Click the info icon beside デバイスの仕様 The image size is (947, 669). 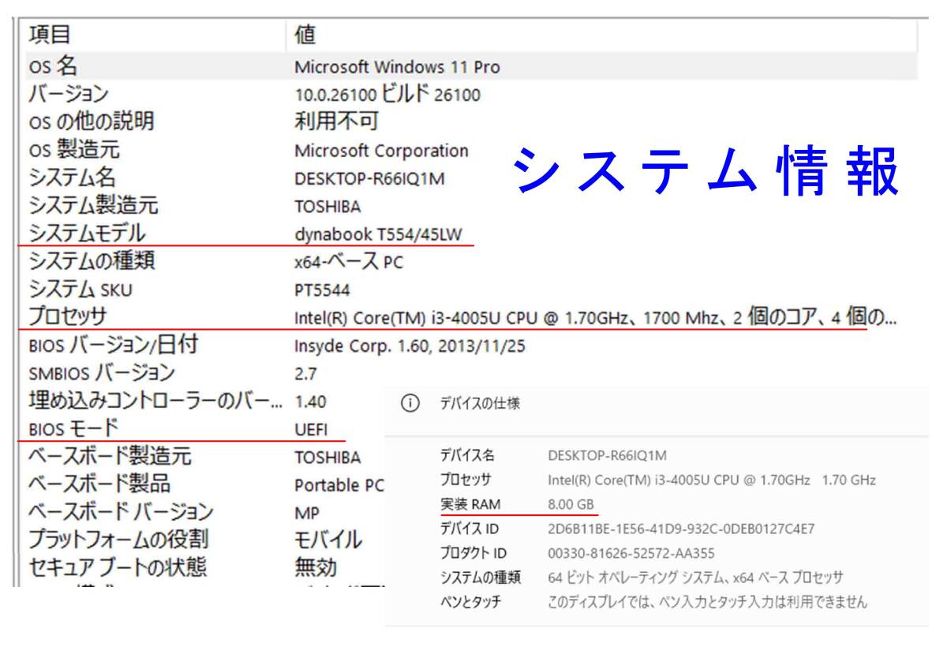coord(409,403)
